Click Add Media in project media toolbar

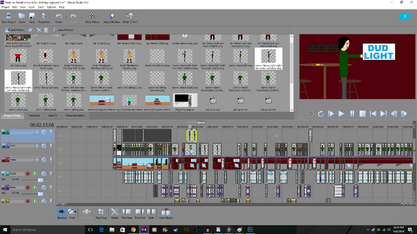15,30
